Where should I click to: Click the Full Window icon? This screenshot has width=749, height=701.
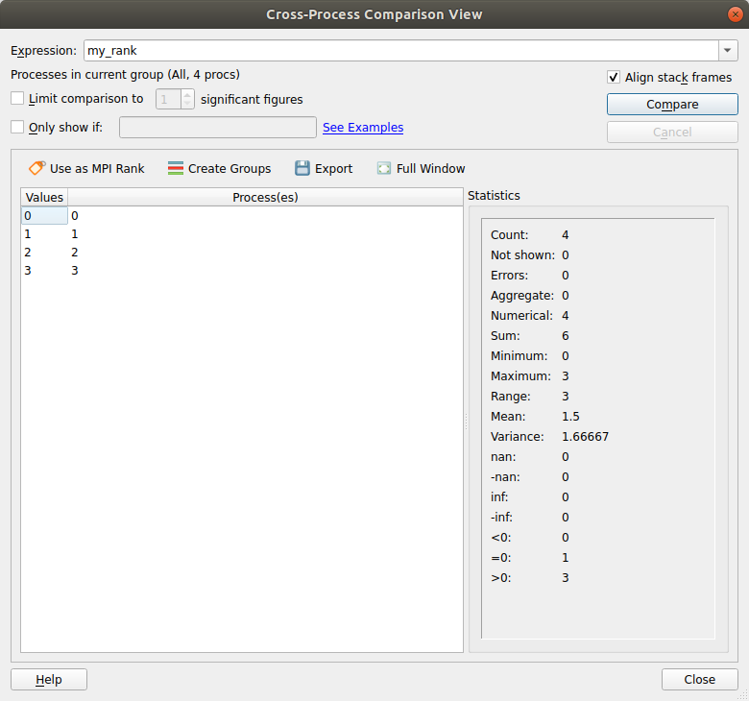(x=384, y=168)
